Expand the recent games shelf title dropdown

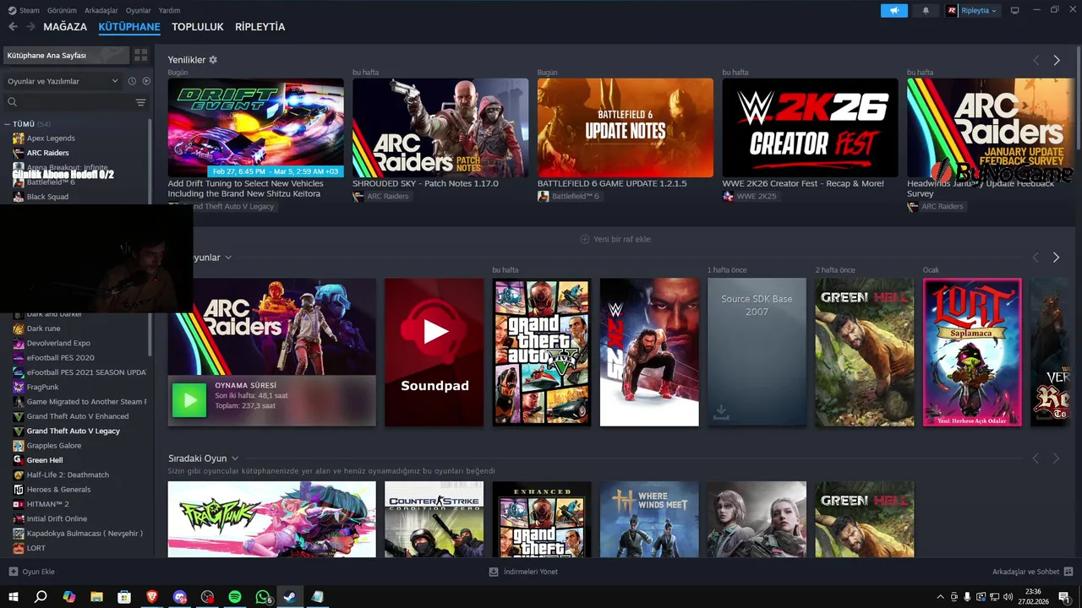(228, 258)
